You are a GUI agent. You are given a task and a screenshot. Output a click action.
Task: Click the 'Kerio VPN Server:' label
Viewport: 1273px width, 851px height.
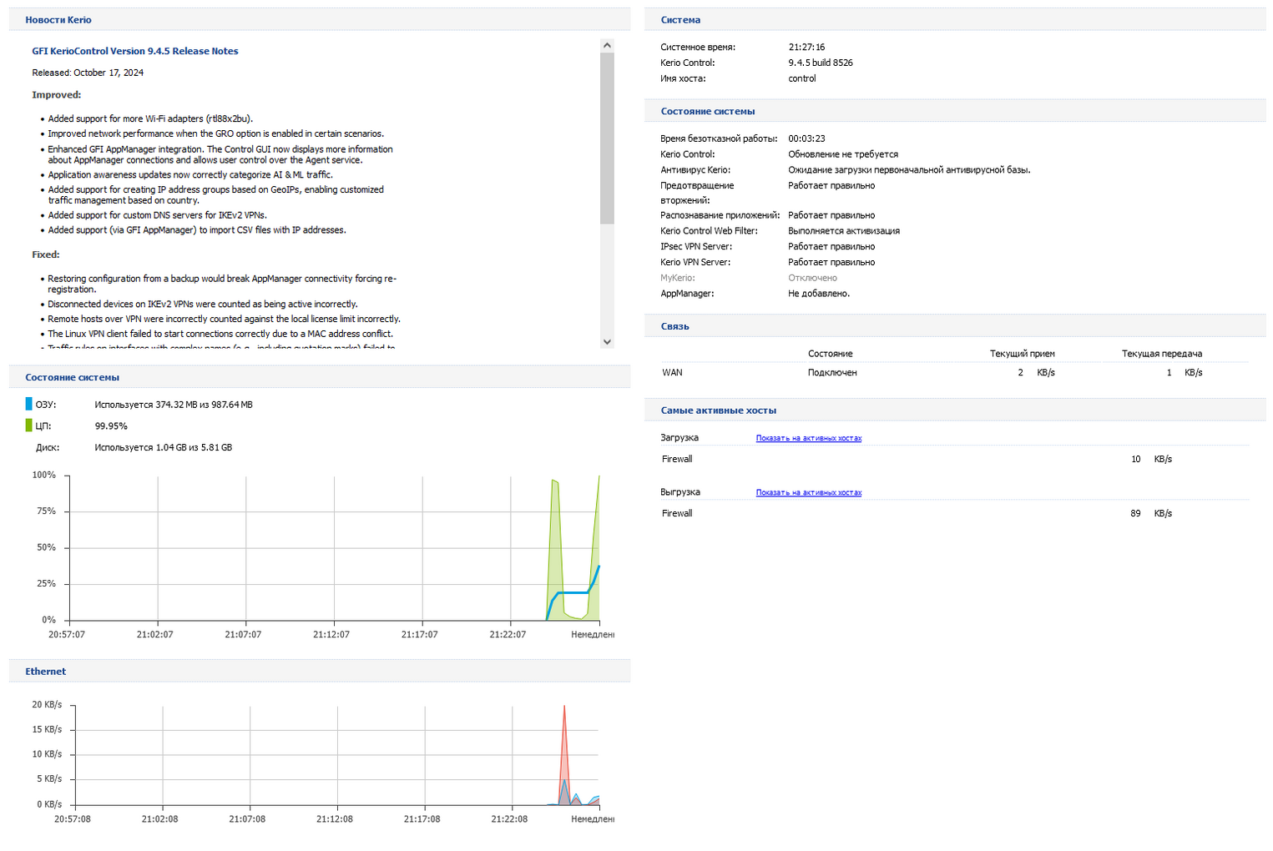click(695, 262)
